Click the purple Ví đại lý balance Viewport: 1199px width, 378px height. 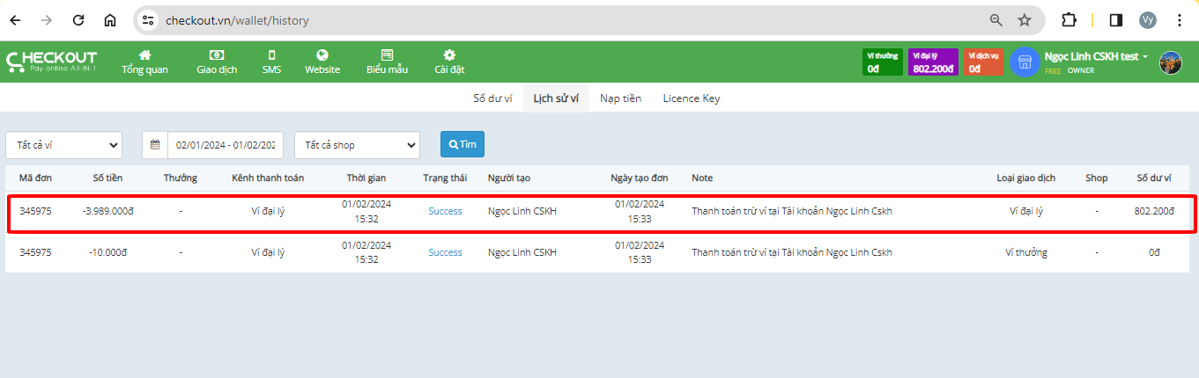point(933,62)
